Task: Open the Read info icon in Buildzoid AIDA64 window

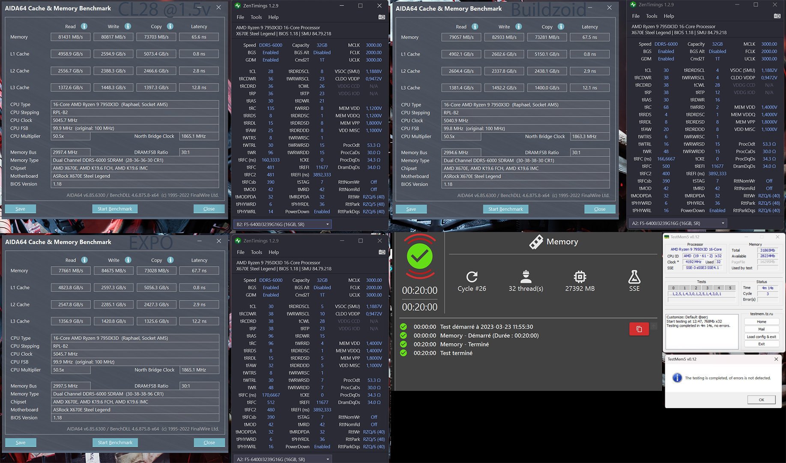Action: [475, 27]
